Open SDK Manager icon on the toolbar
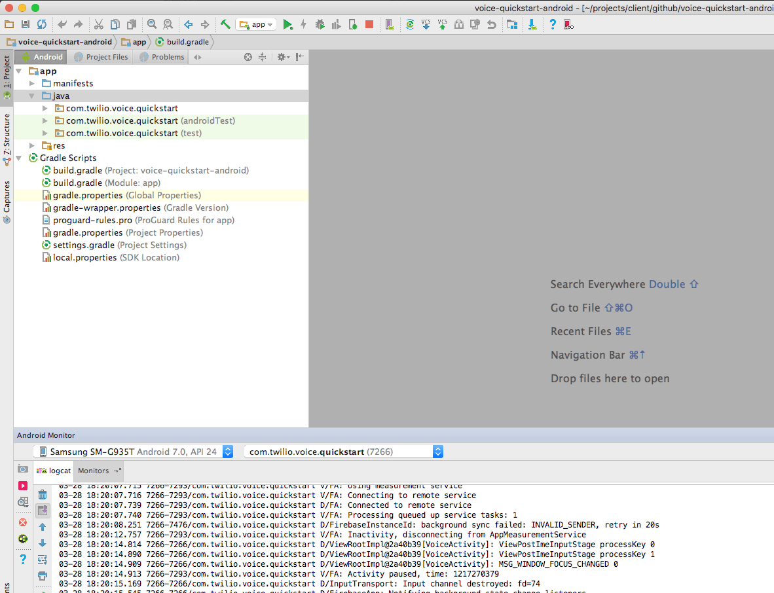 [532, 24]
